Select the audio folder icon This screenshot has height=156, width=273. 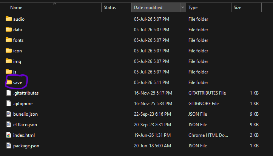9,19
